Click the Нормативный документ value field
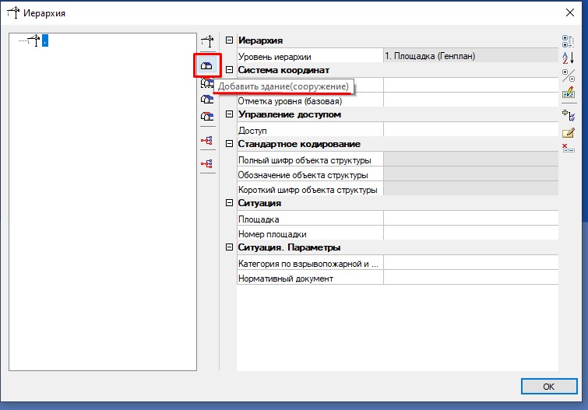588x410 pixels. pyautogui.click(x=470, y=279)
